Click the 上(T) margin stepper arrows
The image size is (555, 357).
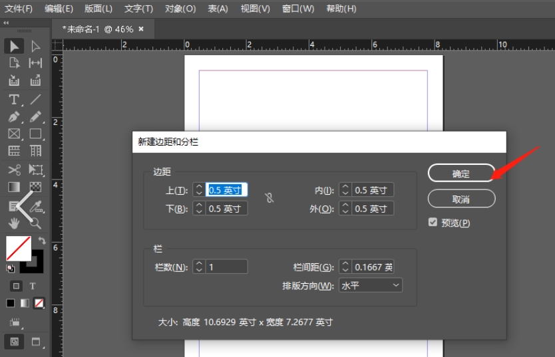199,190
